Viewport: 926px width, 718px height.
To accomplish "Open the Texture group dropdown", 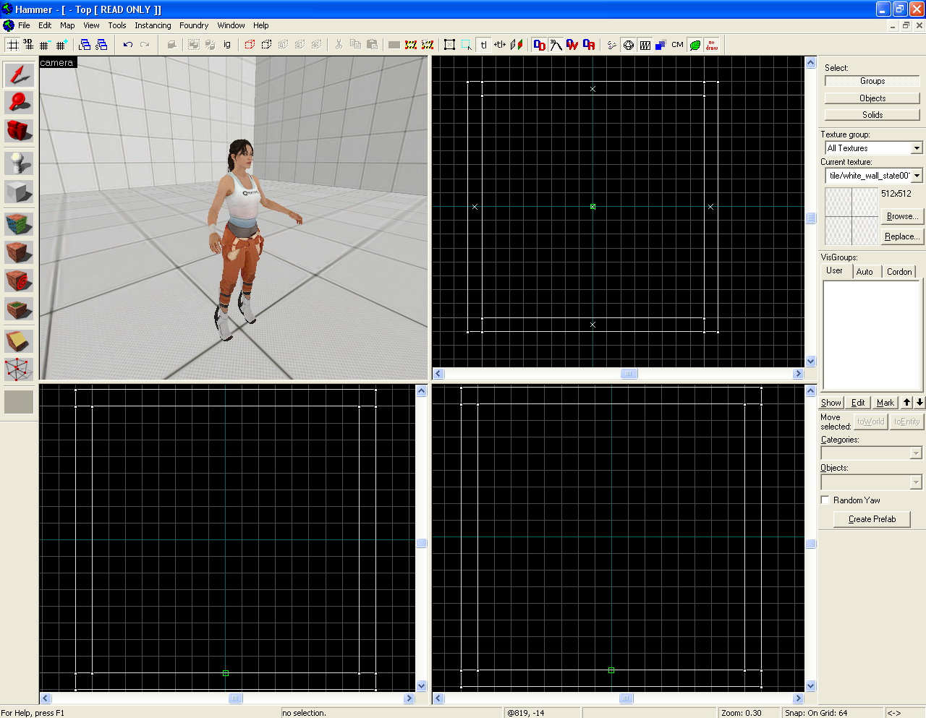I will coord(917,148).
